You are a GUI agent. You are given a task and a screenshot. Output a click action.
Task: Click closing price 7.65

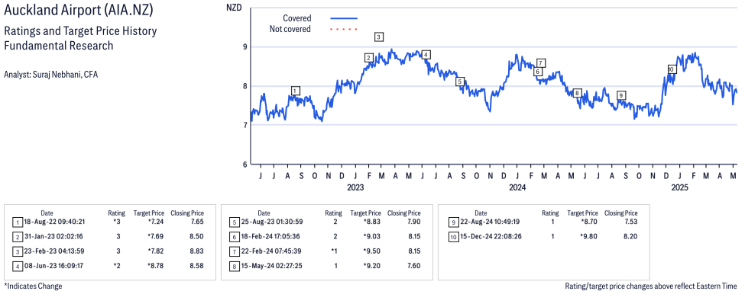tap(196, 222)
